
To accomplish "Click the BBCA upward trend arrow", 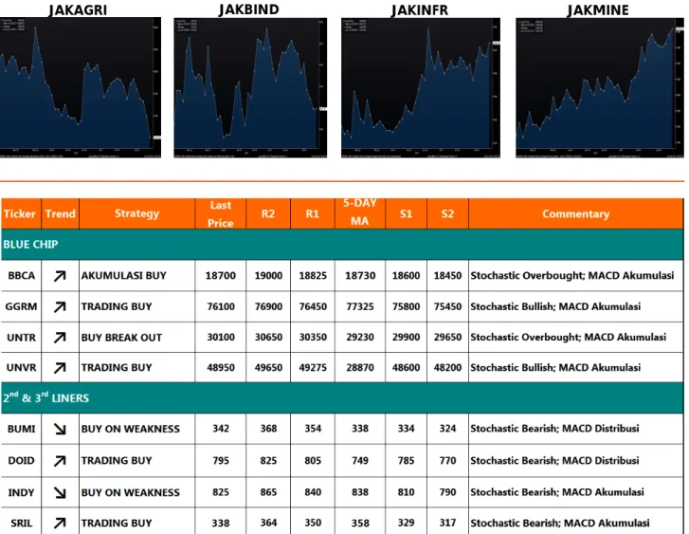I will (x=60, y=276).
